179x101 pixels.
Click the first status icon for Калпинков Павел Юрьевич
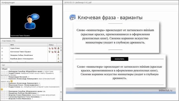click(50, 52)
